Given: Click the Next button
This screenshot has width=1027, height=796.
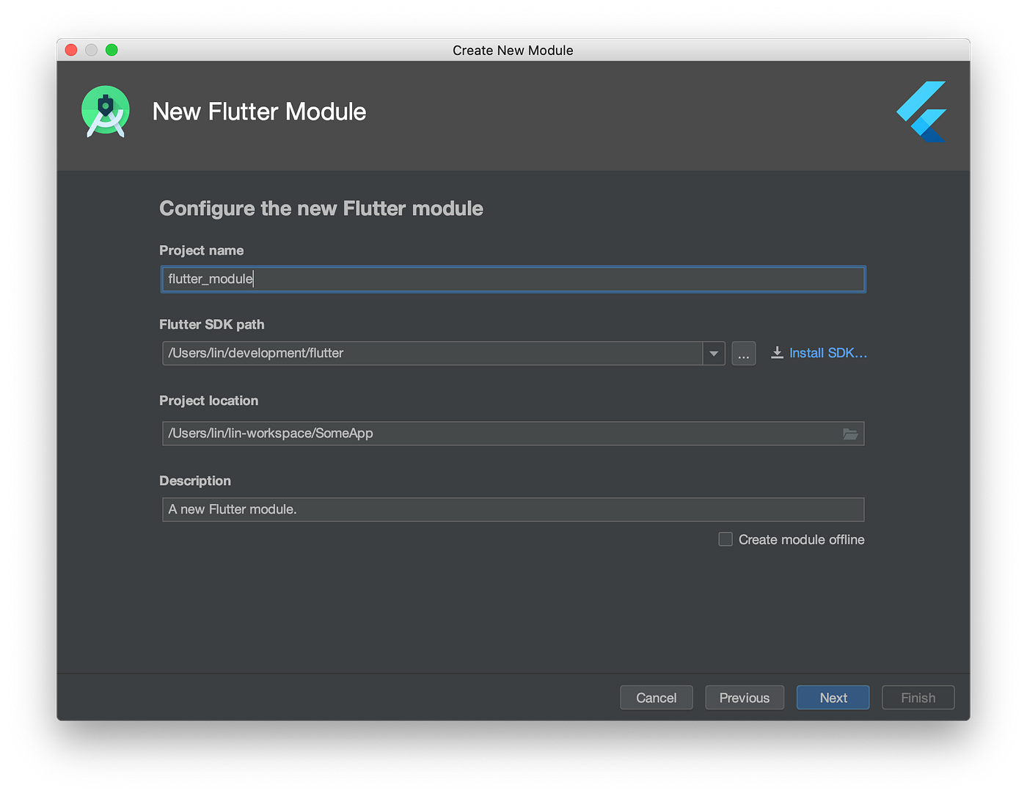Looking at the screenshot, I should point(833,697).
